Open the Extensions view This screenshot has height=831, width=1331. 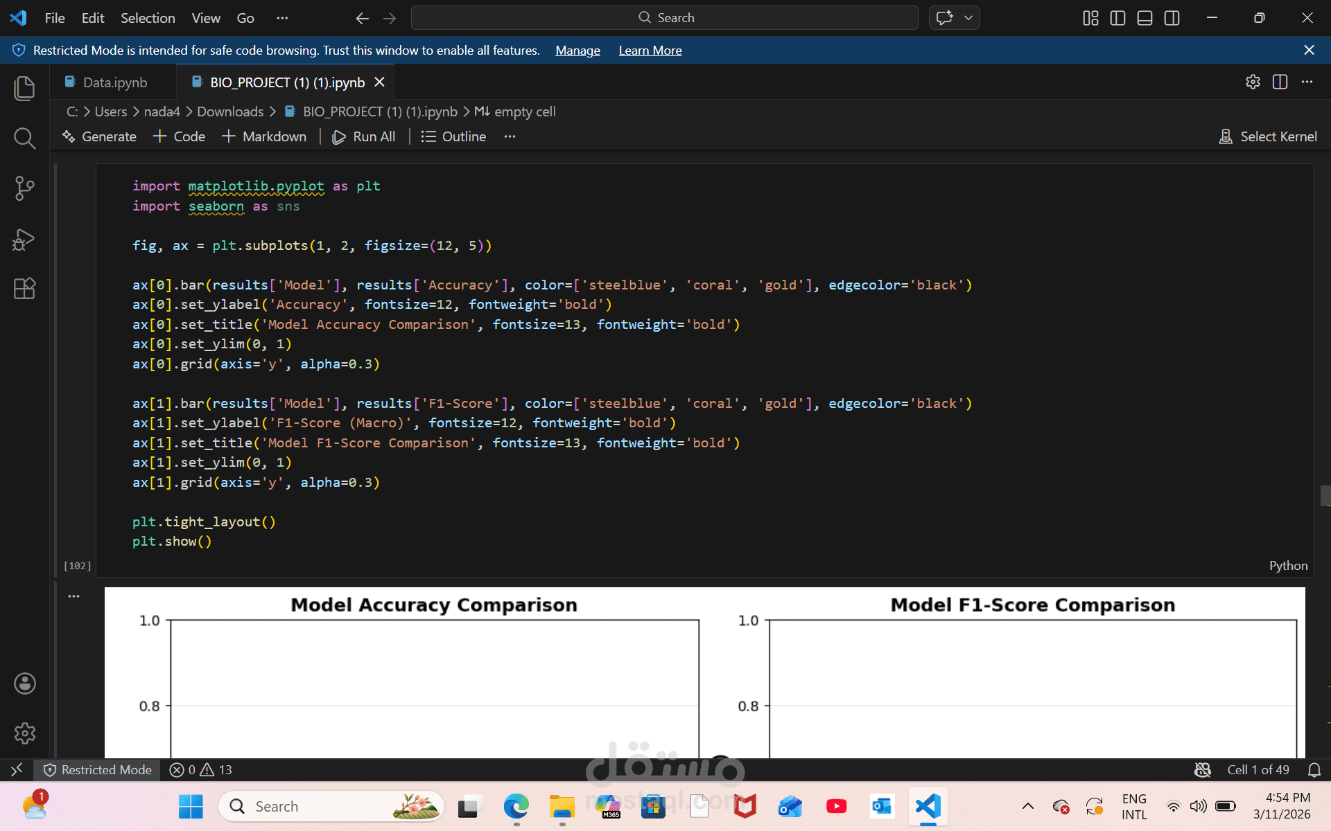24,288
